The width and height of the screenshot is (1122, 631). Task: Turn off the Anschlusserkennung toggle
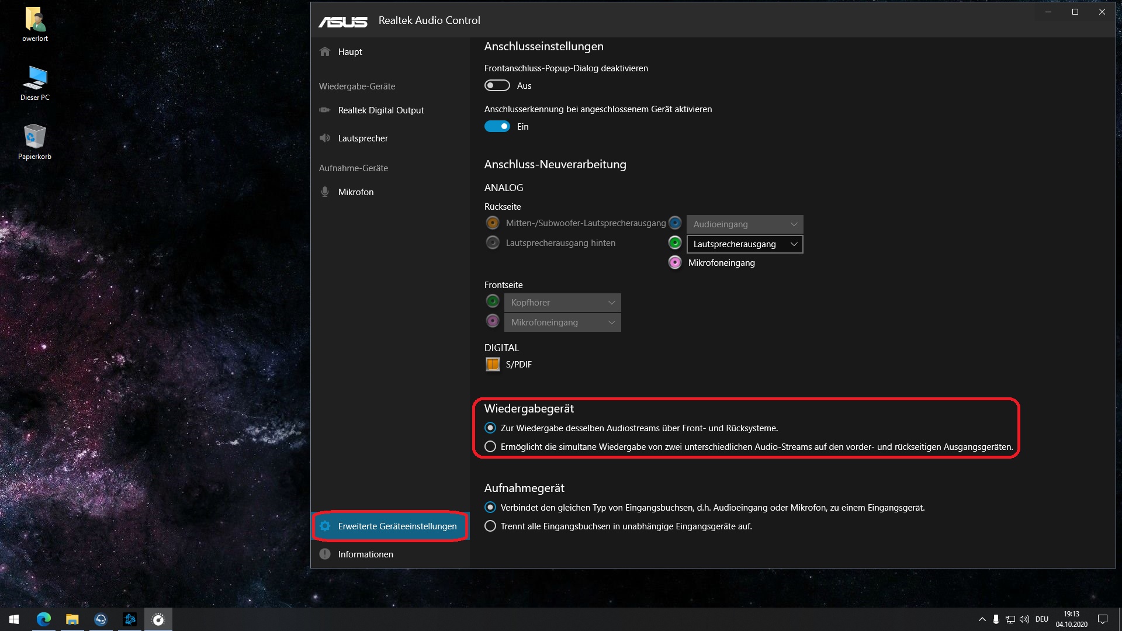pos(497,126)
